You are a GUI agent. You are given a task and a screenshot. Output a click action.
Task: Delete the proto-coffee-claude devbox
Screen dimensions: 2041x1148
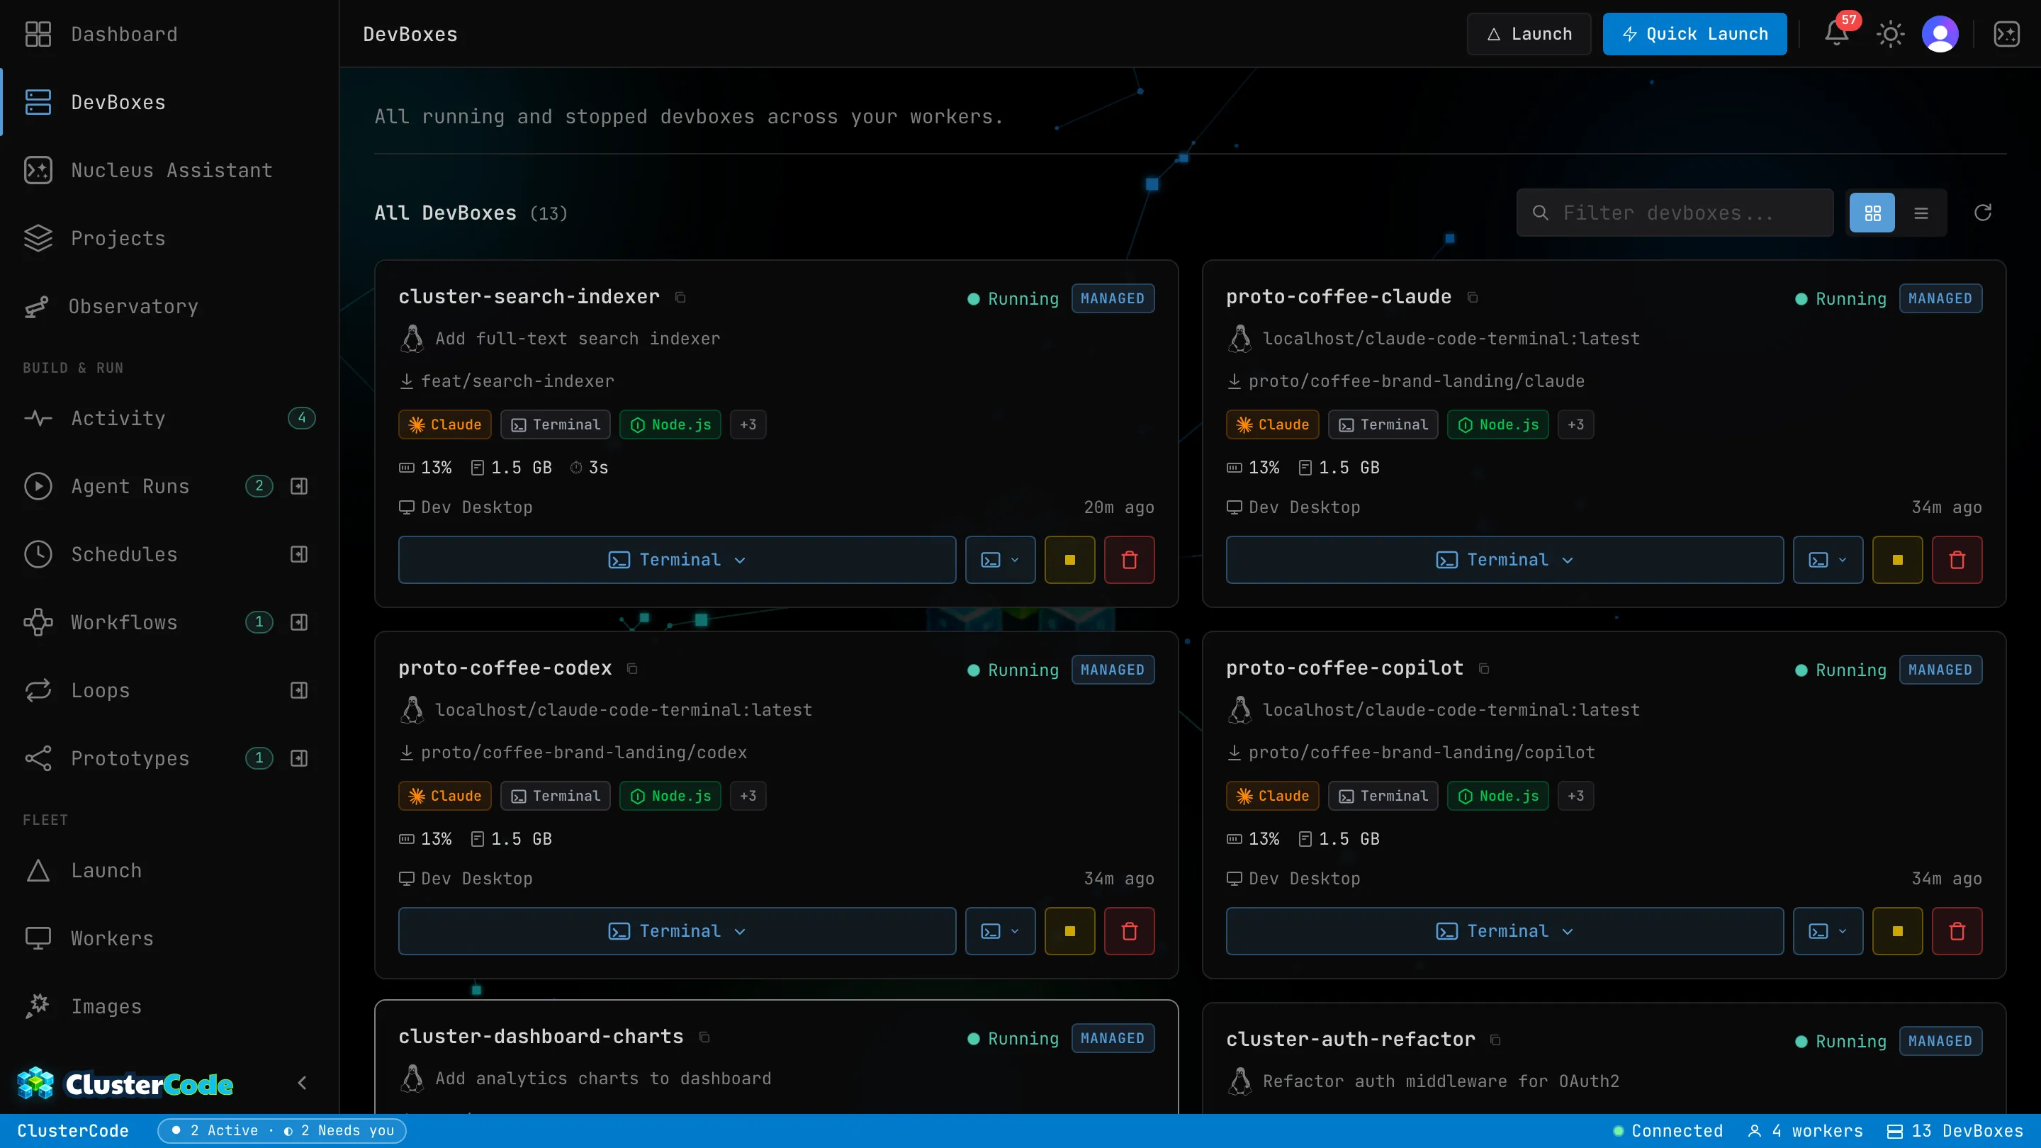pyautogui.click(x=1957, y=560)
